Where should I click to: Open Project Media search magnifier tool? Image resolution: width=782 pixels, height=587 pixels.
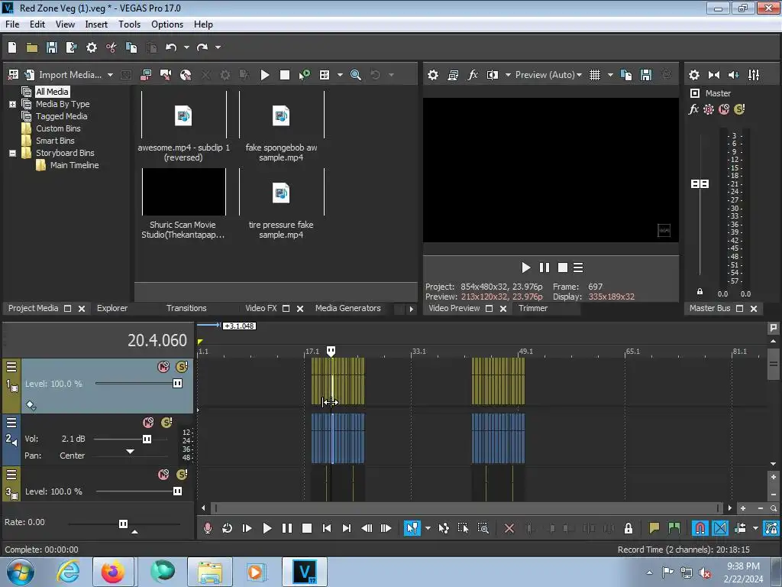coord(356,75)
